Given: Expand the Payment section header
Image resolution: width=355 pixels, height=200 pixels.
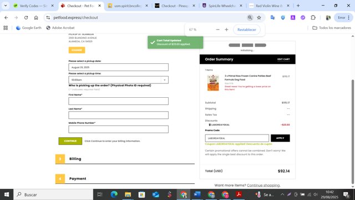Looking at the screenshot, I should pyautogui.click(x=125, y=179).
